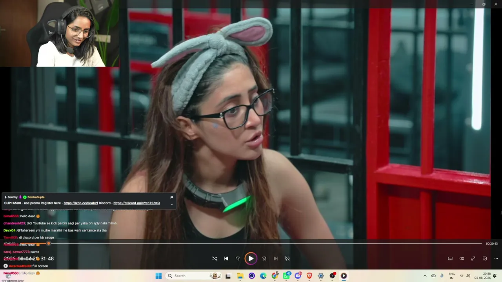502x282 pixels.
Task: Open the purple circle app in taskbar
Action: point(252,276)
